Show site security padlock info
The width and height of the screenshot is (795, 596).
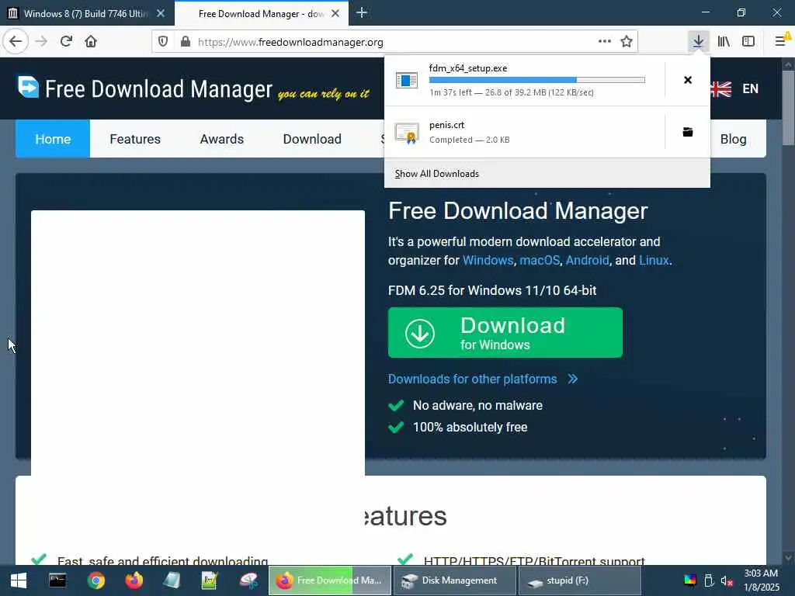(186, 42)
